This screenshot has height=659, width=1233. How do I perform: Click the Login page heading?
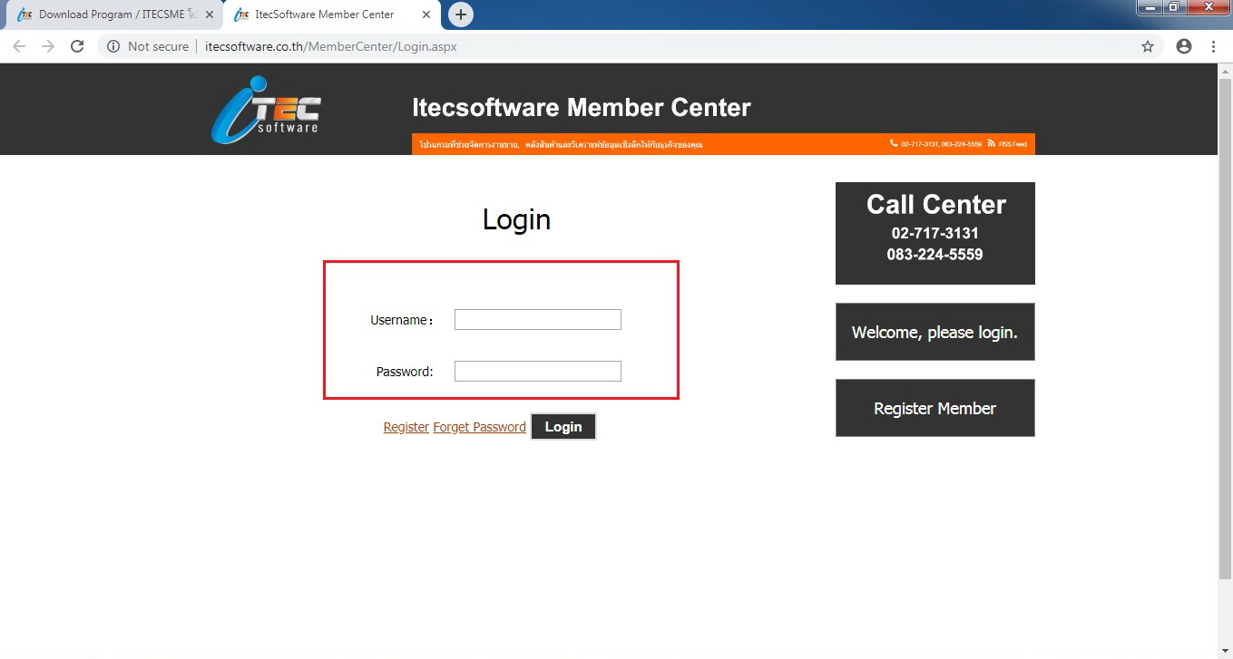[516, 219]
